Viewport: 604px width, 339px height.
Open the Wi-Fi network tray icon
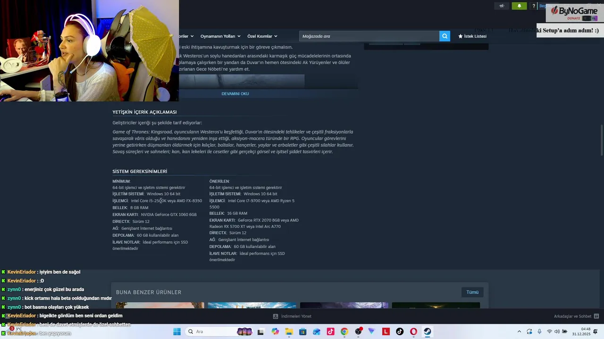point(549,331)
